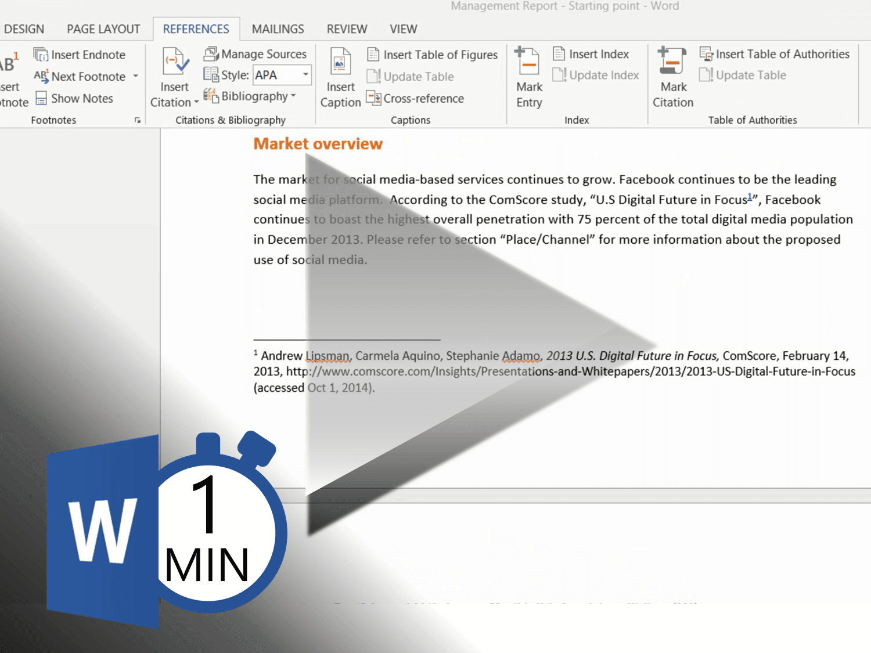Viewport: 871px width, 653px height.
Task: Click the footnote reference 1 after Focus
Action: [x=750, y=196]
